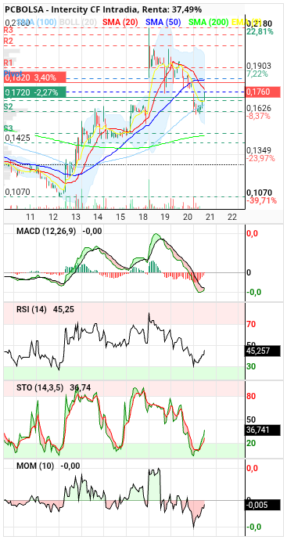Viewport: 287px width, 540px height.
Task: Select the yellow EMA (9) legend label
Action: pos(246,23)
